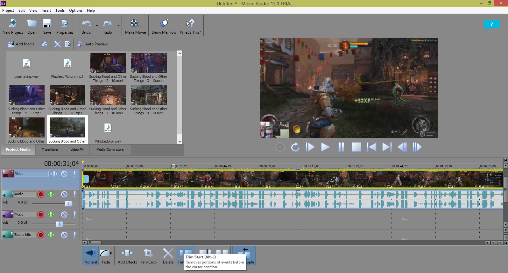Screen dimensions: 508x273
Task: Open the Edit menu
Action: click(22, 10)
